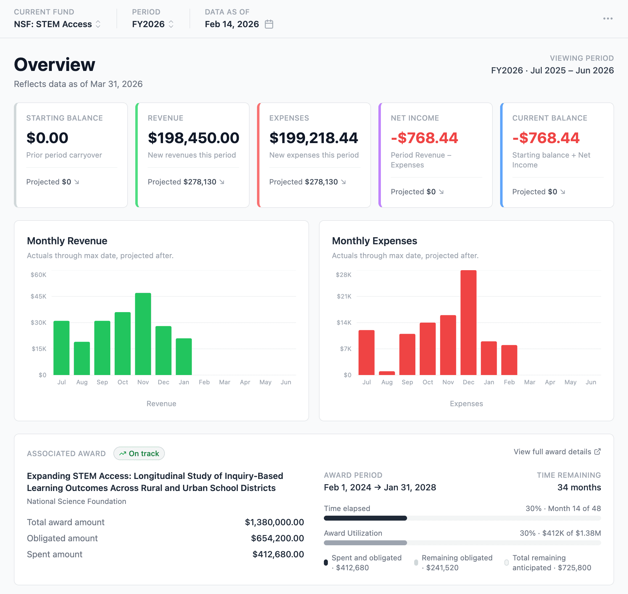
Task: Click the trend arrow icon inside On track badge
Action: click(x=123, y=453)
